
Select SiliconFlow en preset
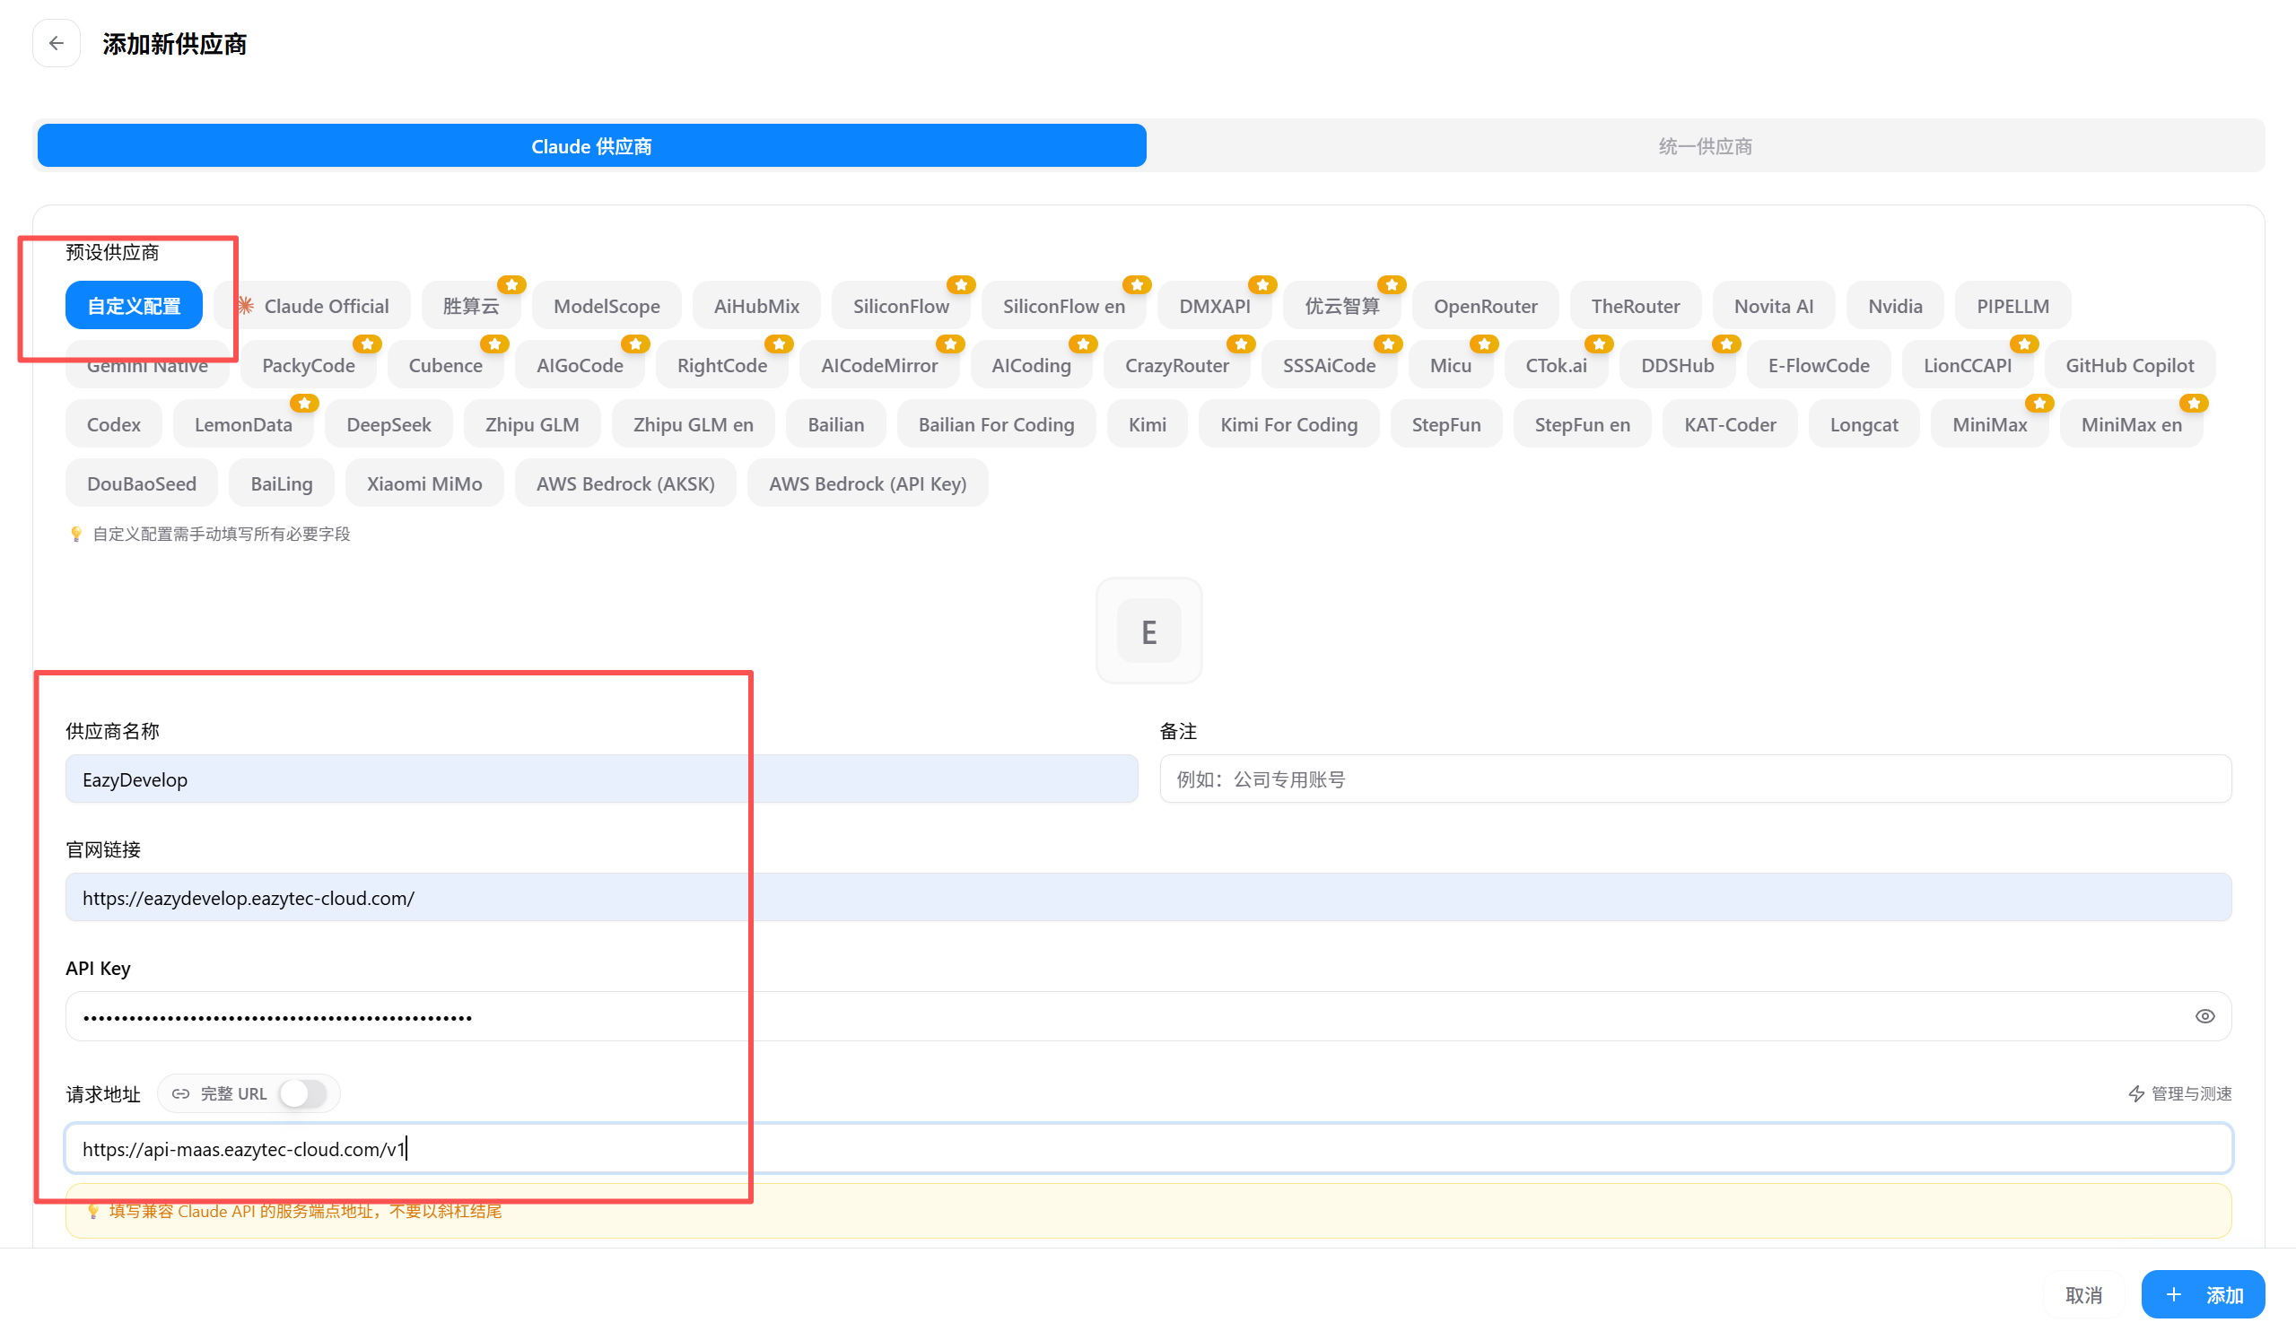pyautogui.click(x=1063, y=305)
